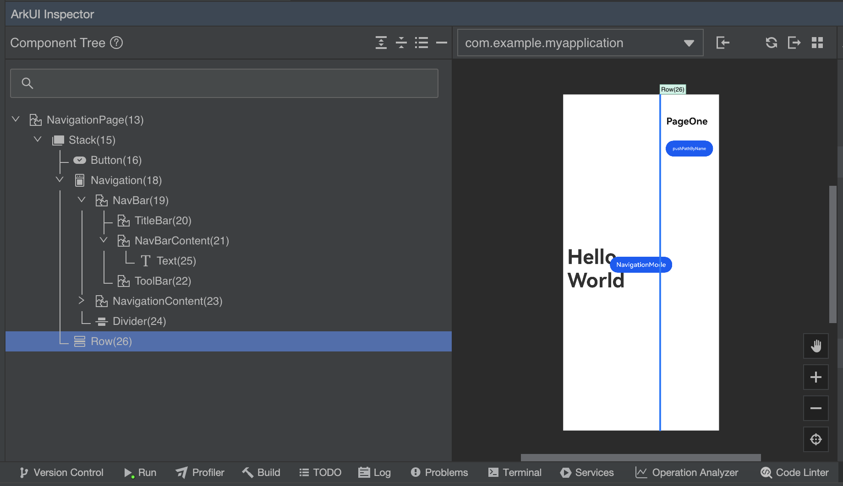Click the ArkUI Inspector panel title
The height and width of the screenshot is (486, 843).
[52, 14]
